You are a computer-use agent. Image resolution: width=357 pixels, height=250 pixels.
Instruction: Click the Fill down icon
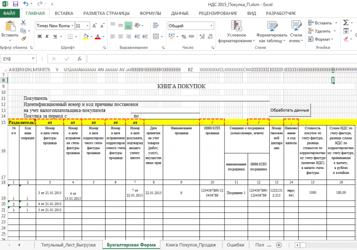(x=346, y=31)
